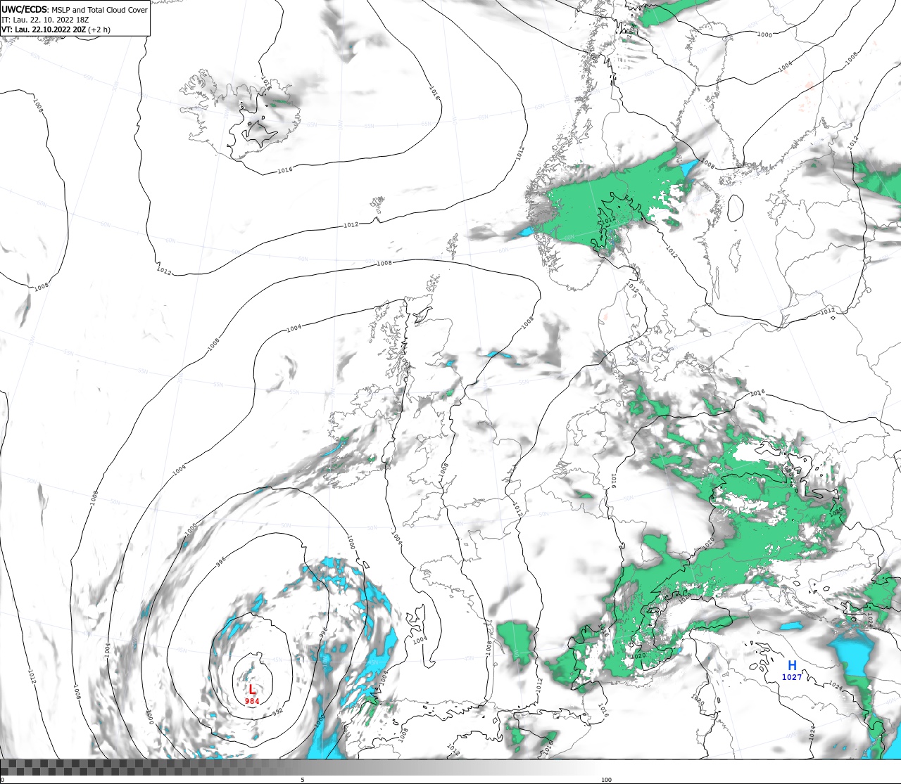Click the '984' low pressure value
This screenshot has width=901, height=784.
252,702
